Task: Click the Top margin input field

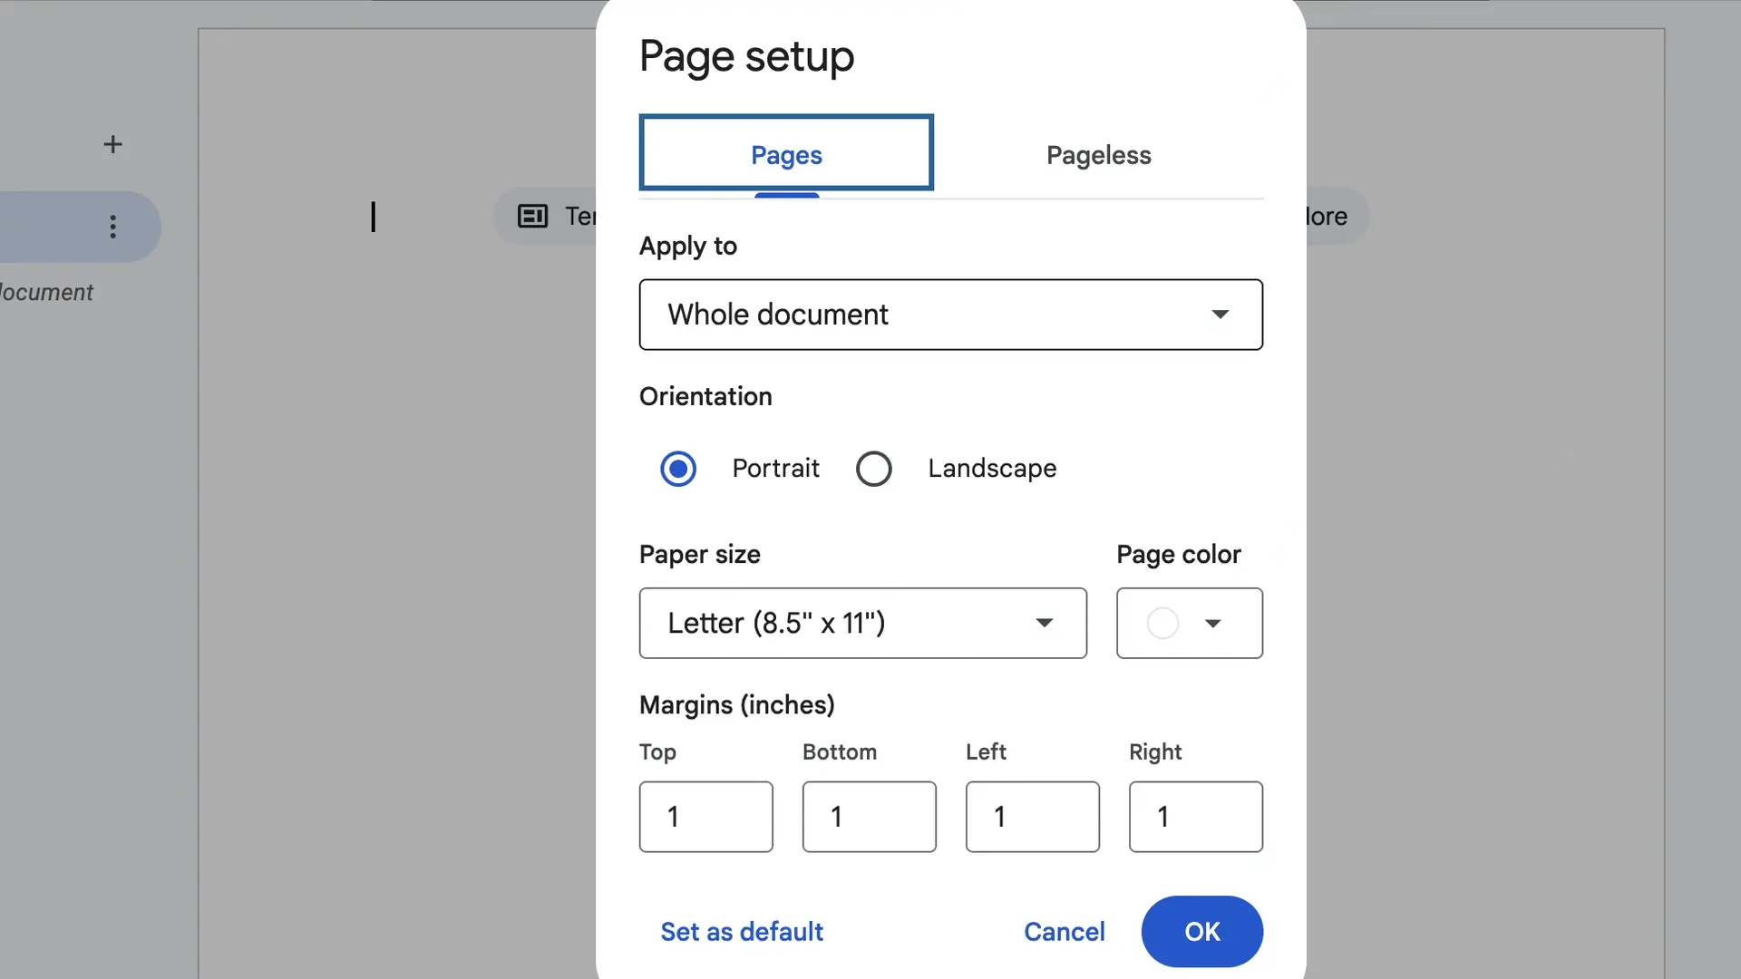Action: (x=705, y=816)
